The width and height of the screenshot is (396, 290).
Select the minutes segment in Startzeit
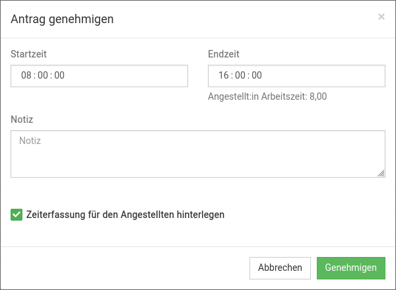click(x=43, y=75)
